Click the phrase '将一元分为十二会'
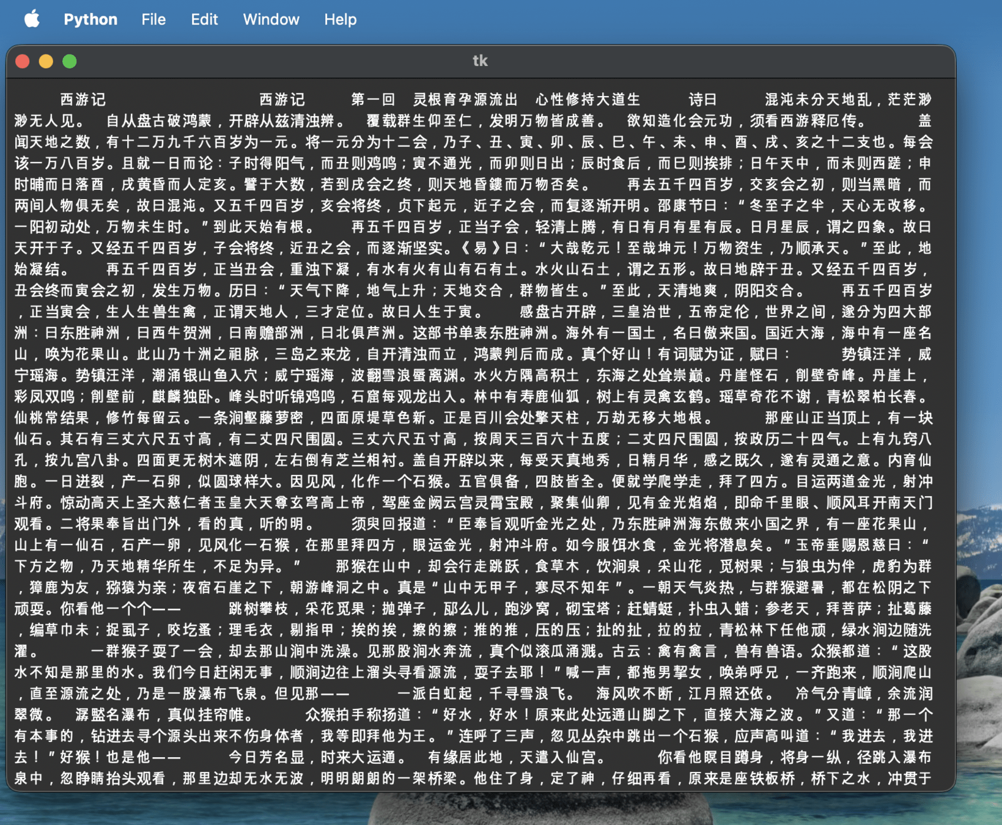 pos(366,142)
